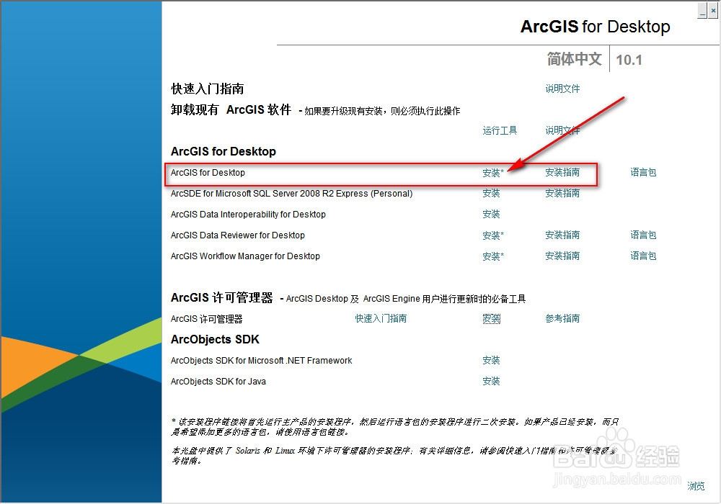Click 运行工具 to uninstall existing ArcGIS
The image size is (721, 504).
[x=500, y=131]
